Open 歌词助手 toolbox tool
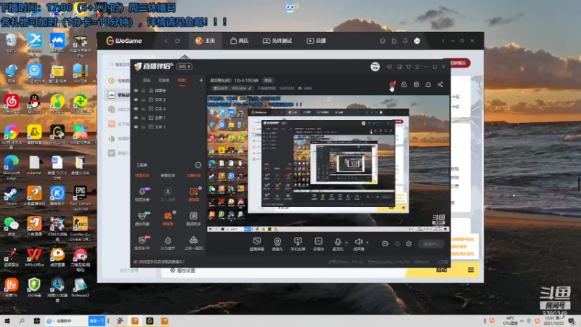 point(193,218)
